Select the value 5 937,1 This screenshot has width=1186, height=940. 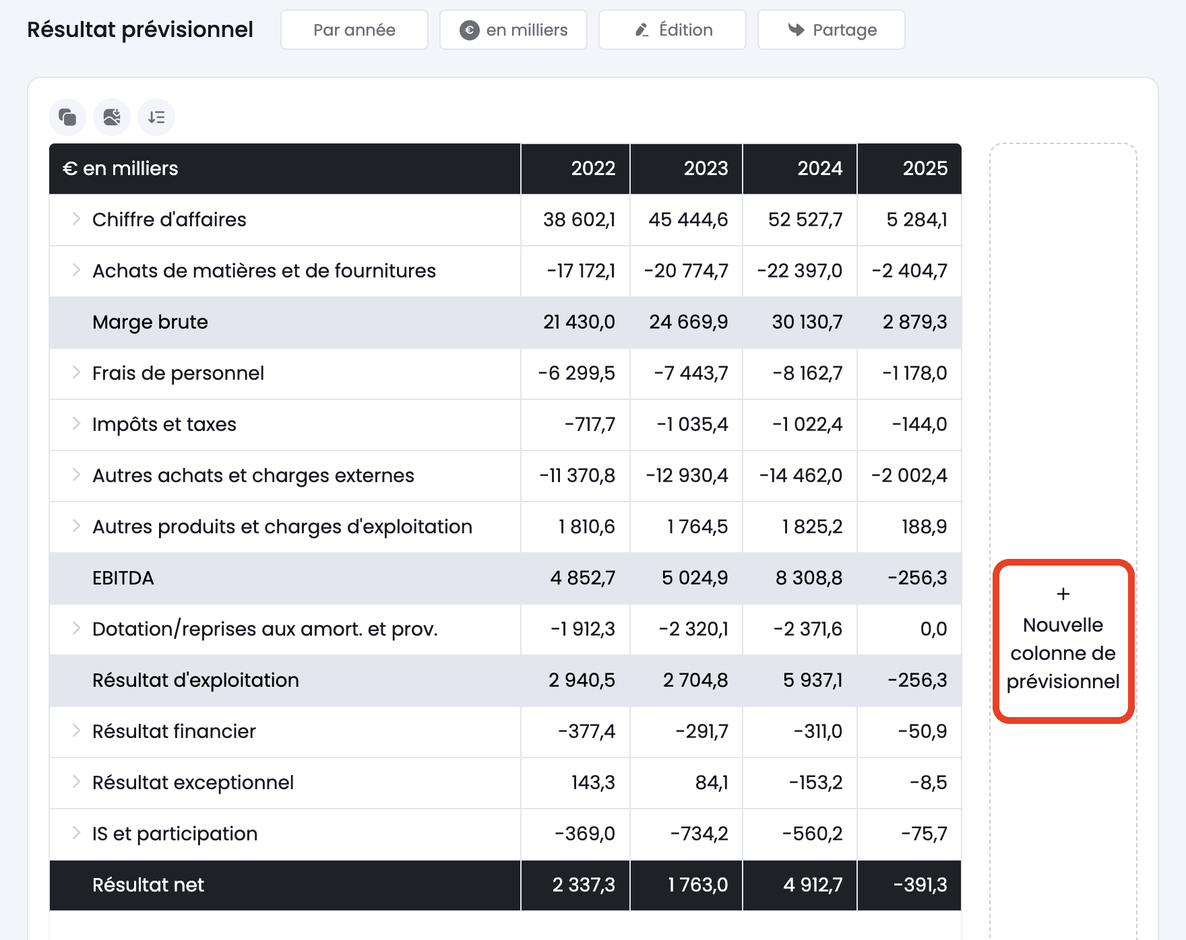(813, 680)
